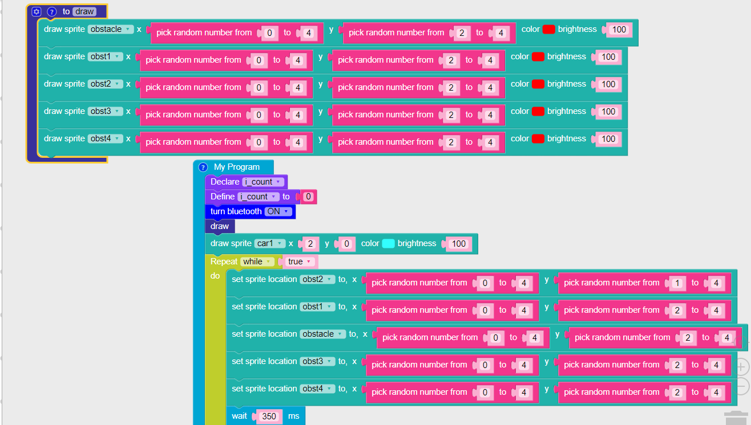Screen dimensions: 751x425
Task: Click the trash can icon
Action: click(736, 418)
